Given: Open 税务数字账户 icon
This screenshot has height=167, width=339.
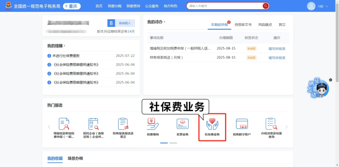Looking at the screenshot, I should coord(242,124).
